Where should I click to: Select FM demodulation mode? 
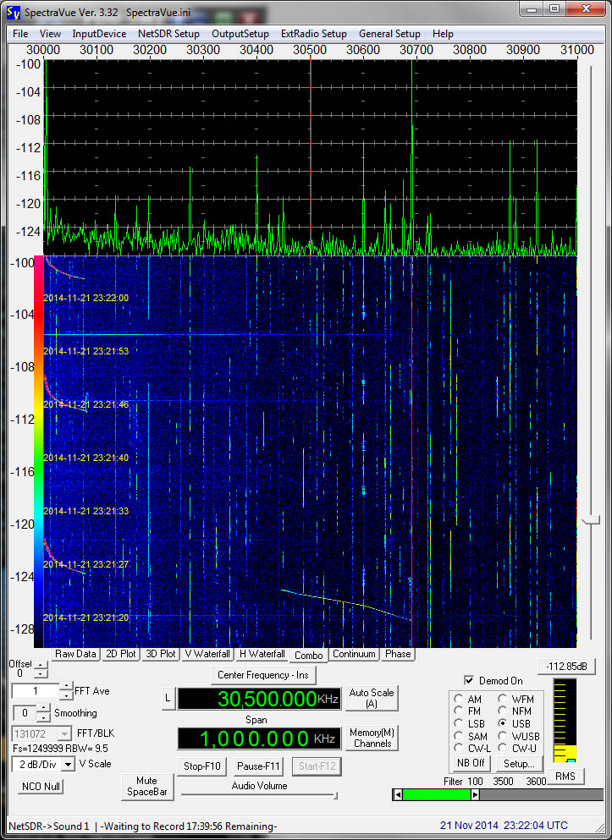click(x=458, y=711)
